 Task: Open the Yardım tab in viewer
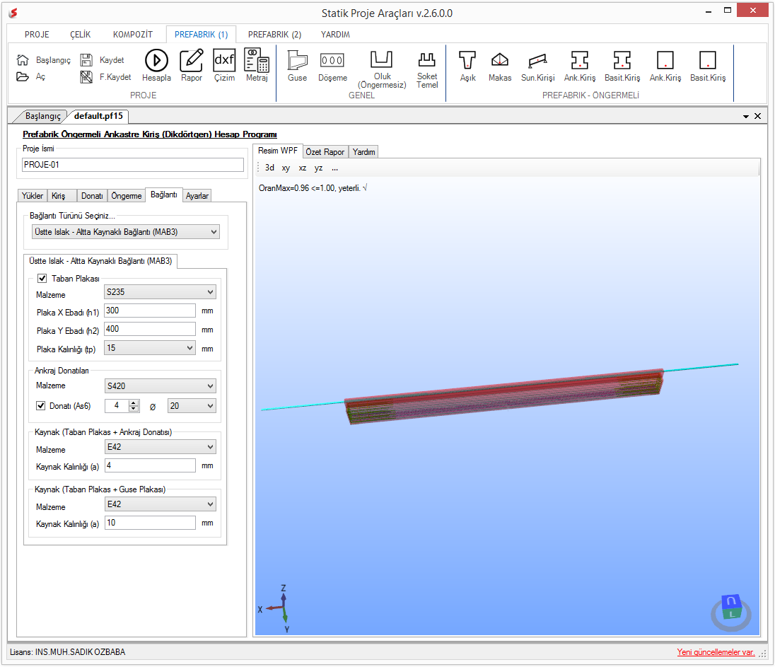coord(363,152)
